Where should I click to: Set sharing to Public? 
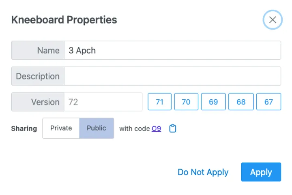[x=97, y=128]
